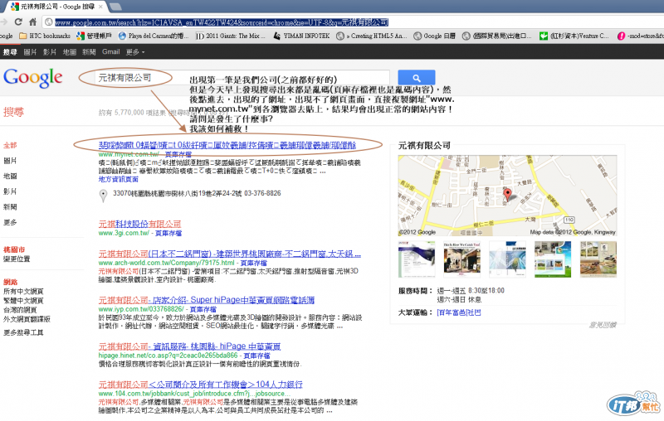Filter results by 全部 in the left sidebar
Screen dimensions: 664x421
click(10, 145)
